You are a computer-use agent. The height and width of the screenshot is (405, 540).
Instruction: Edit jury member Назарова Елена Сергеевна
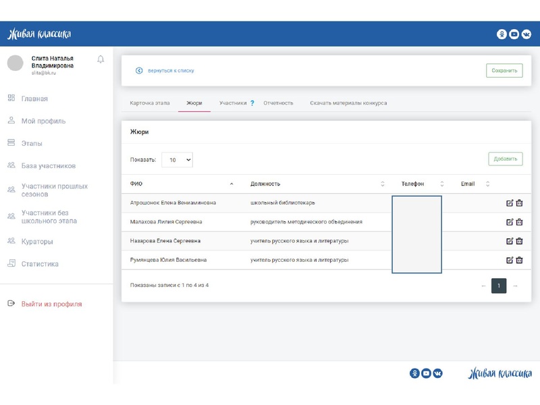coord(510,241)
